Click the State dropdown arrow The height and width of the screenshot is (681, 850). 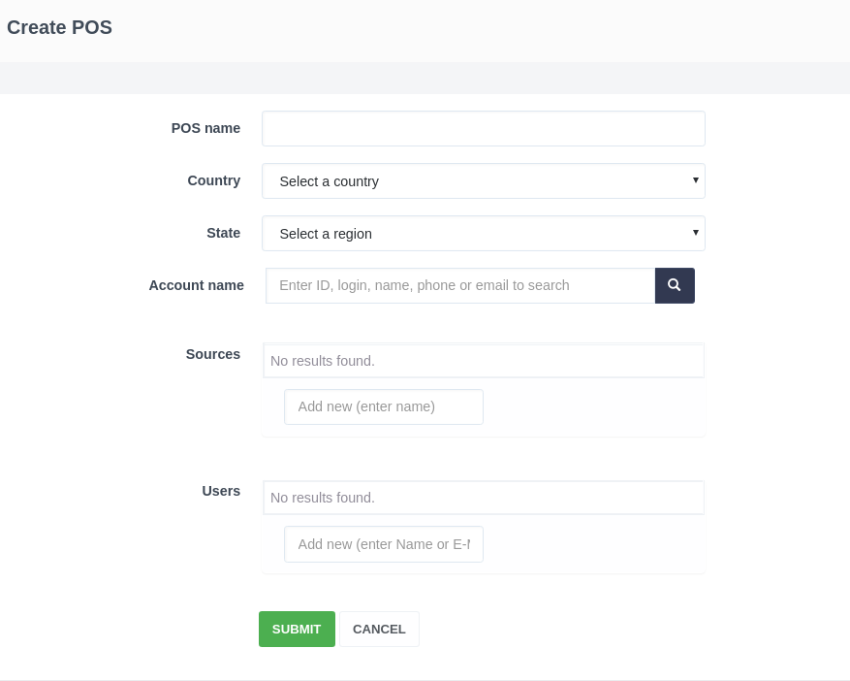pos(695,232)
